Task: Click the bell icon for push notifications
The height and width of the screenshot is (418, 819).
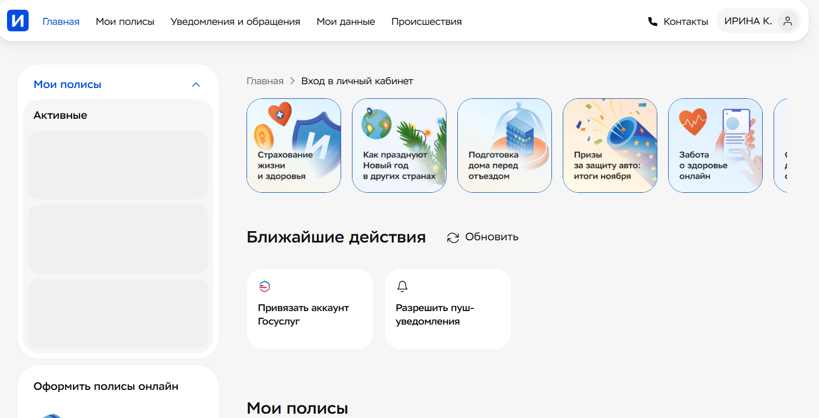Action: pyautogui.click(x=402, y=287)
